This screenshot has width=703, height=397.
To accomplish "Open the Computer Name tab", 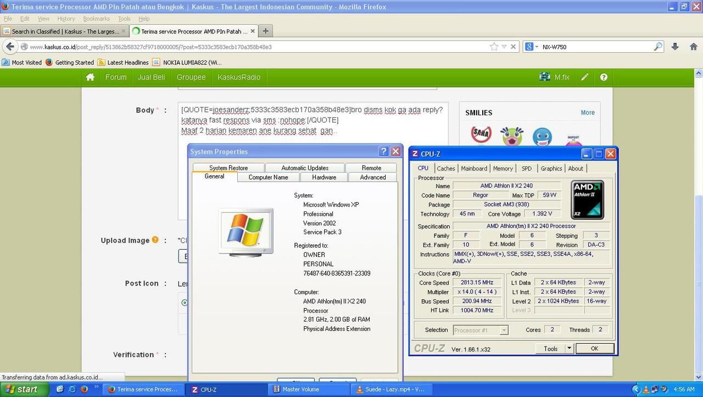I will (268, 177).
